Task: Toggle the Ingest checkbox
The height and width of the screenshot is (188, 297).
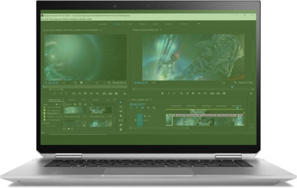Action: pos(65,104)
